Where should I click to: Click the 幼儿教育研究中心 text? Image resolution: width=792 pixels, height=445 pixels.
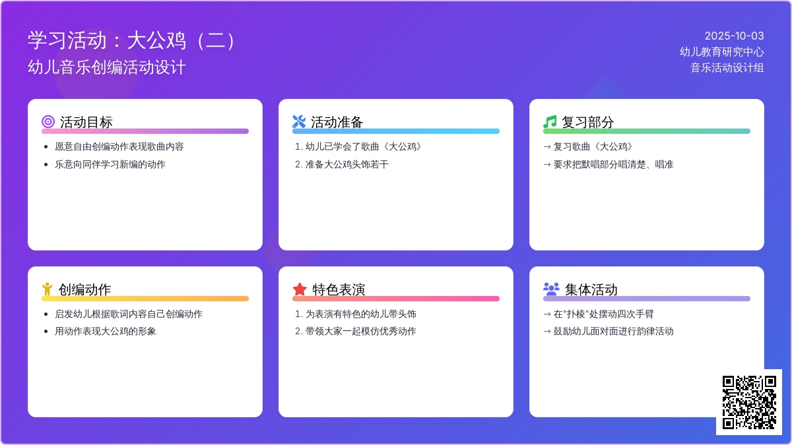[x=722, y=51]
